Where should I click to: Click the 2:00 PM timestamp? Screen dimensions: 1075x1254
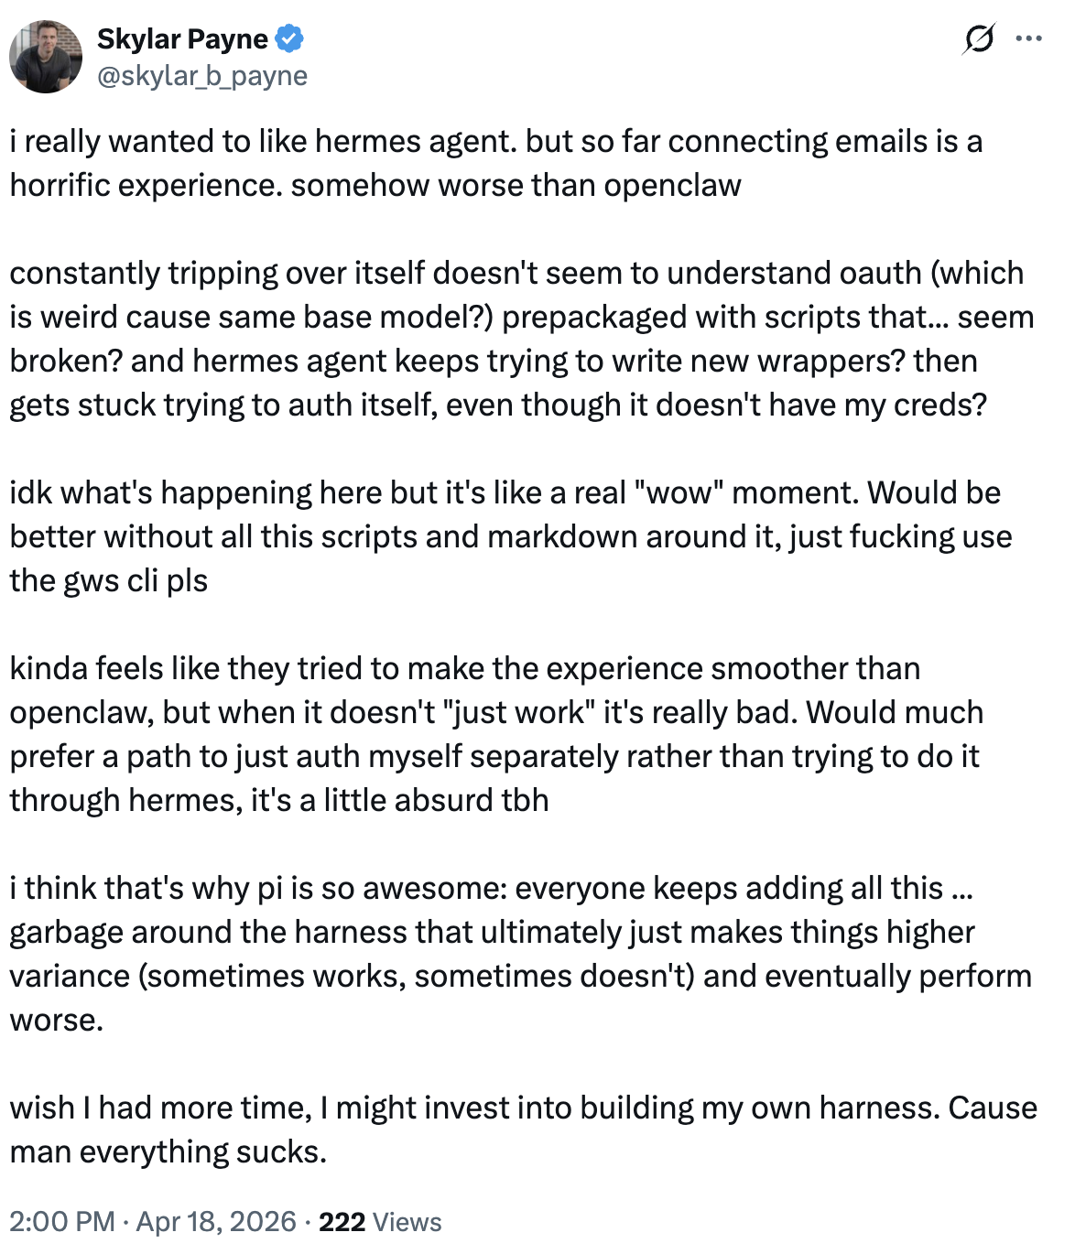point(62,1222)
